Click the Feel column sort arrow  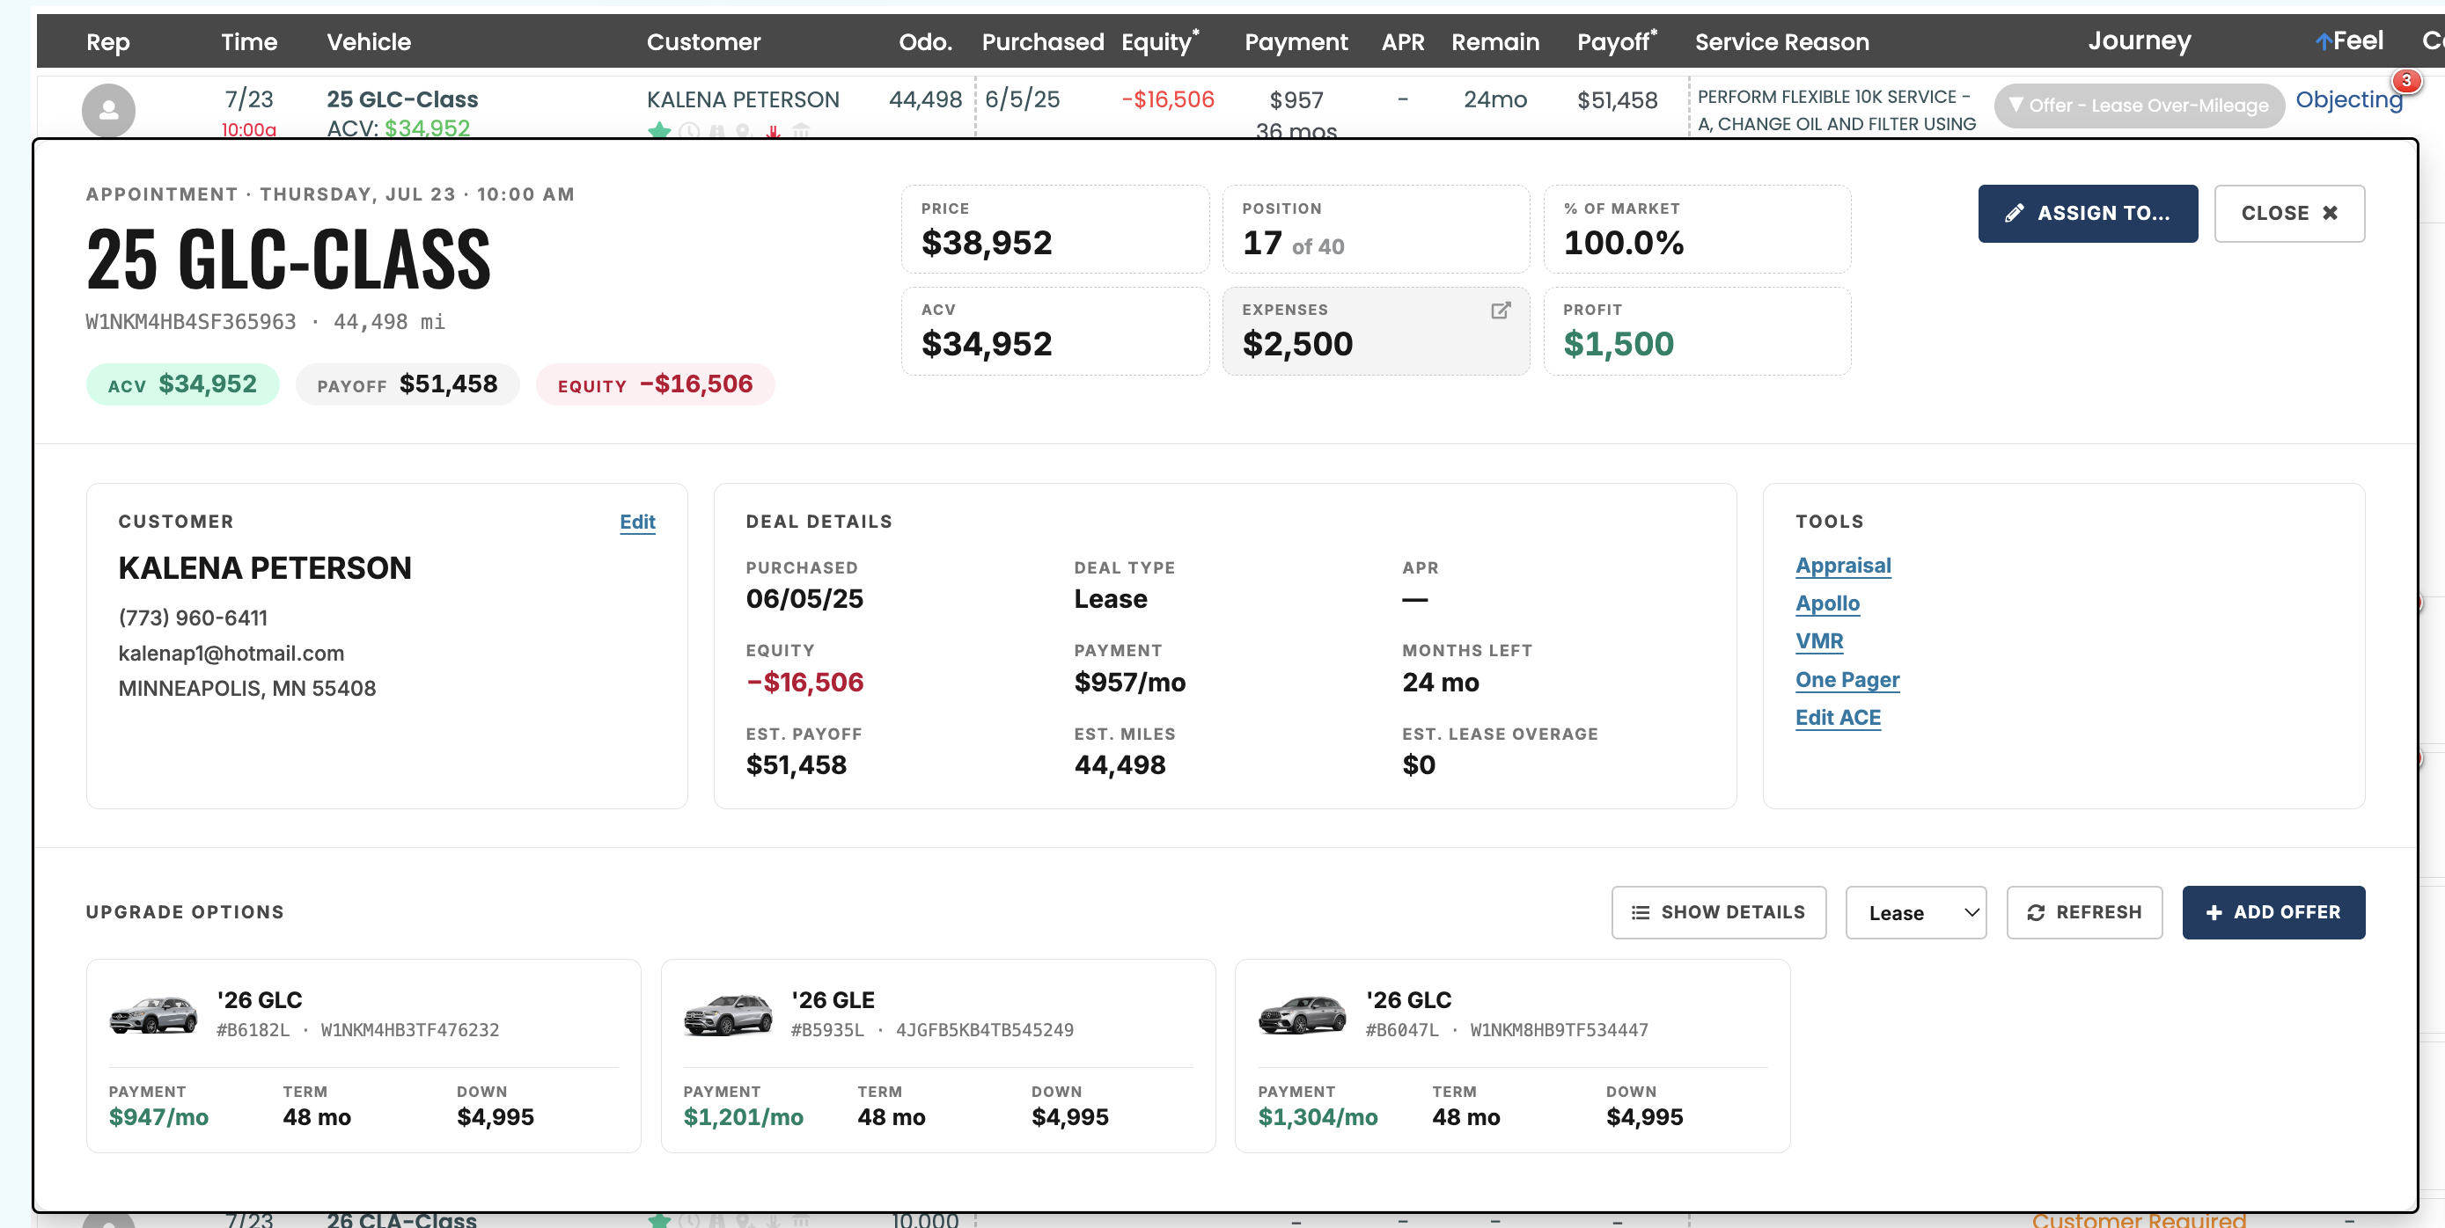click(2323, 41)
